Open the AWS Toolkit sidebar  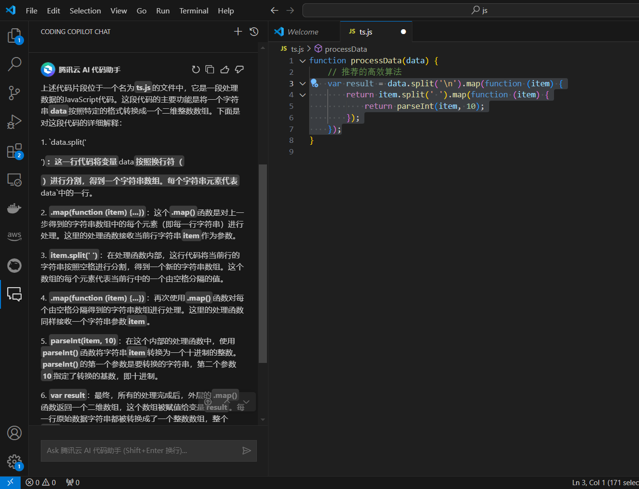click(x=14, y=236)
